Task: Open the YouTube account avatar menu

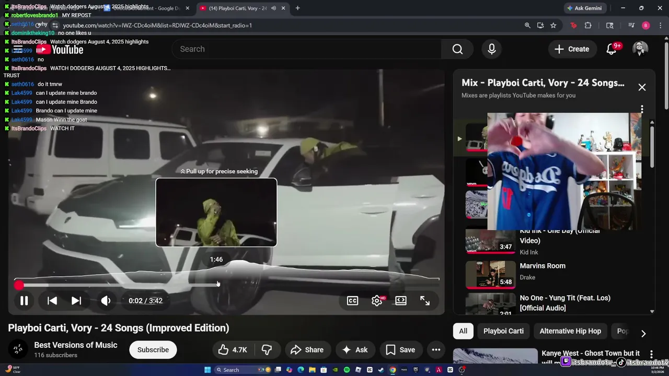Action: (640, 49)
